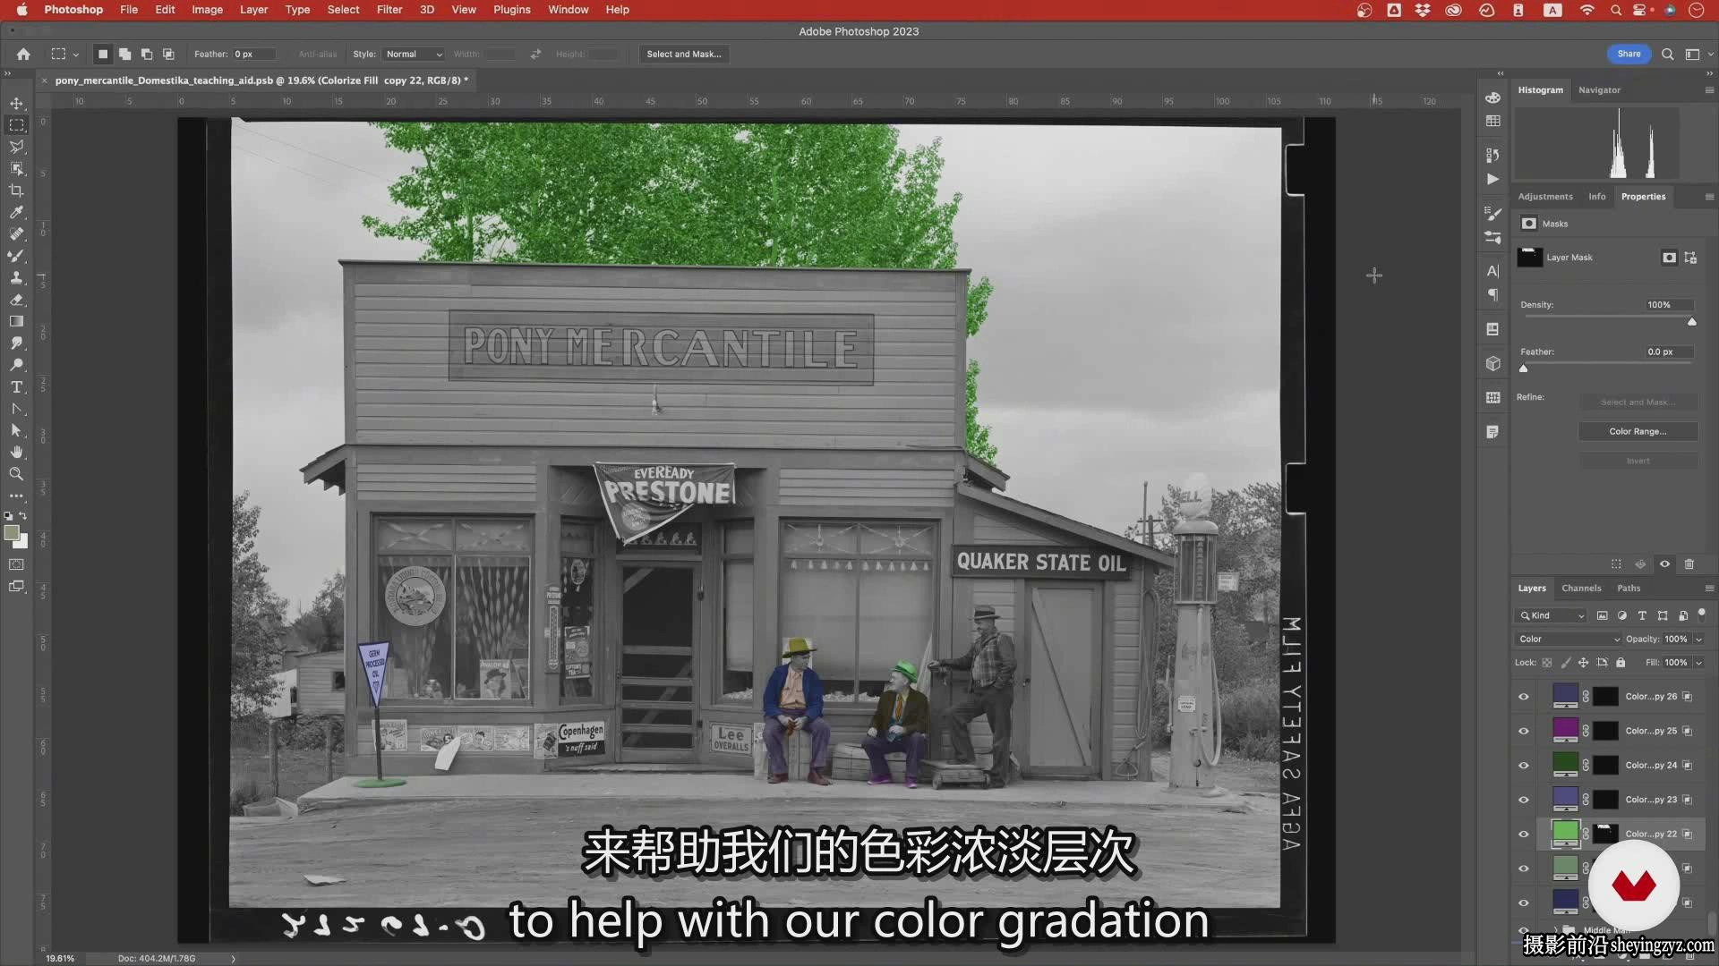The height and width of the screenshot is (966, 1719).
Task: Click the Color Range... button
Action: pyautogui.click(x=1638, y=431)
